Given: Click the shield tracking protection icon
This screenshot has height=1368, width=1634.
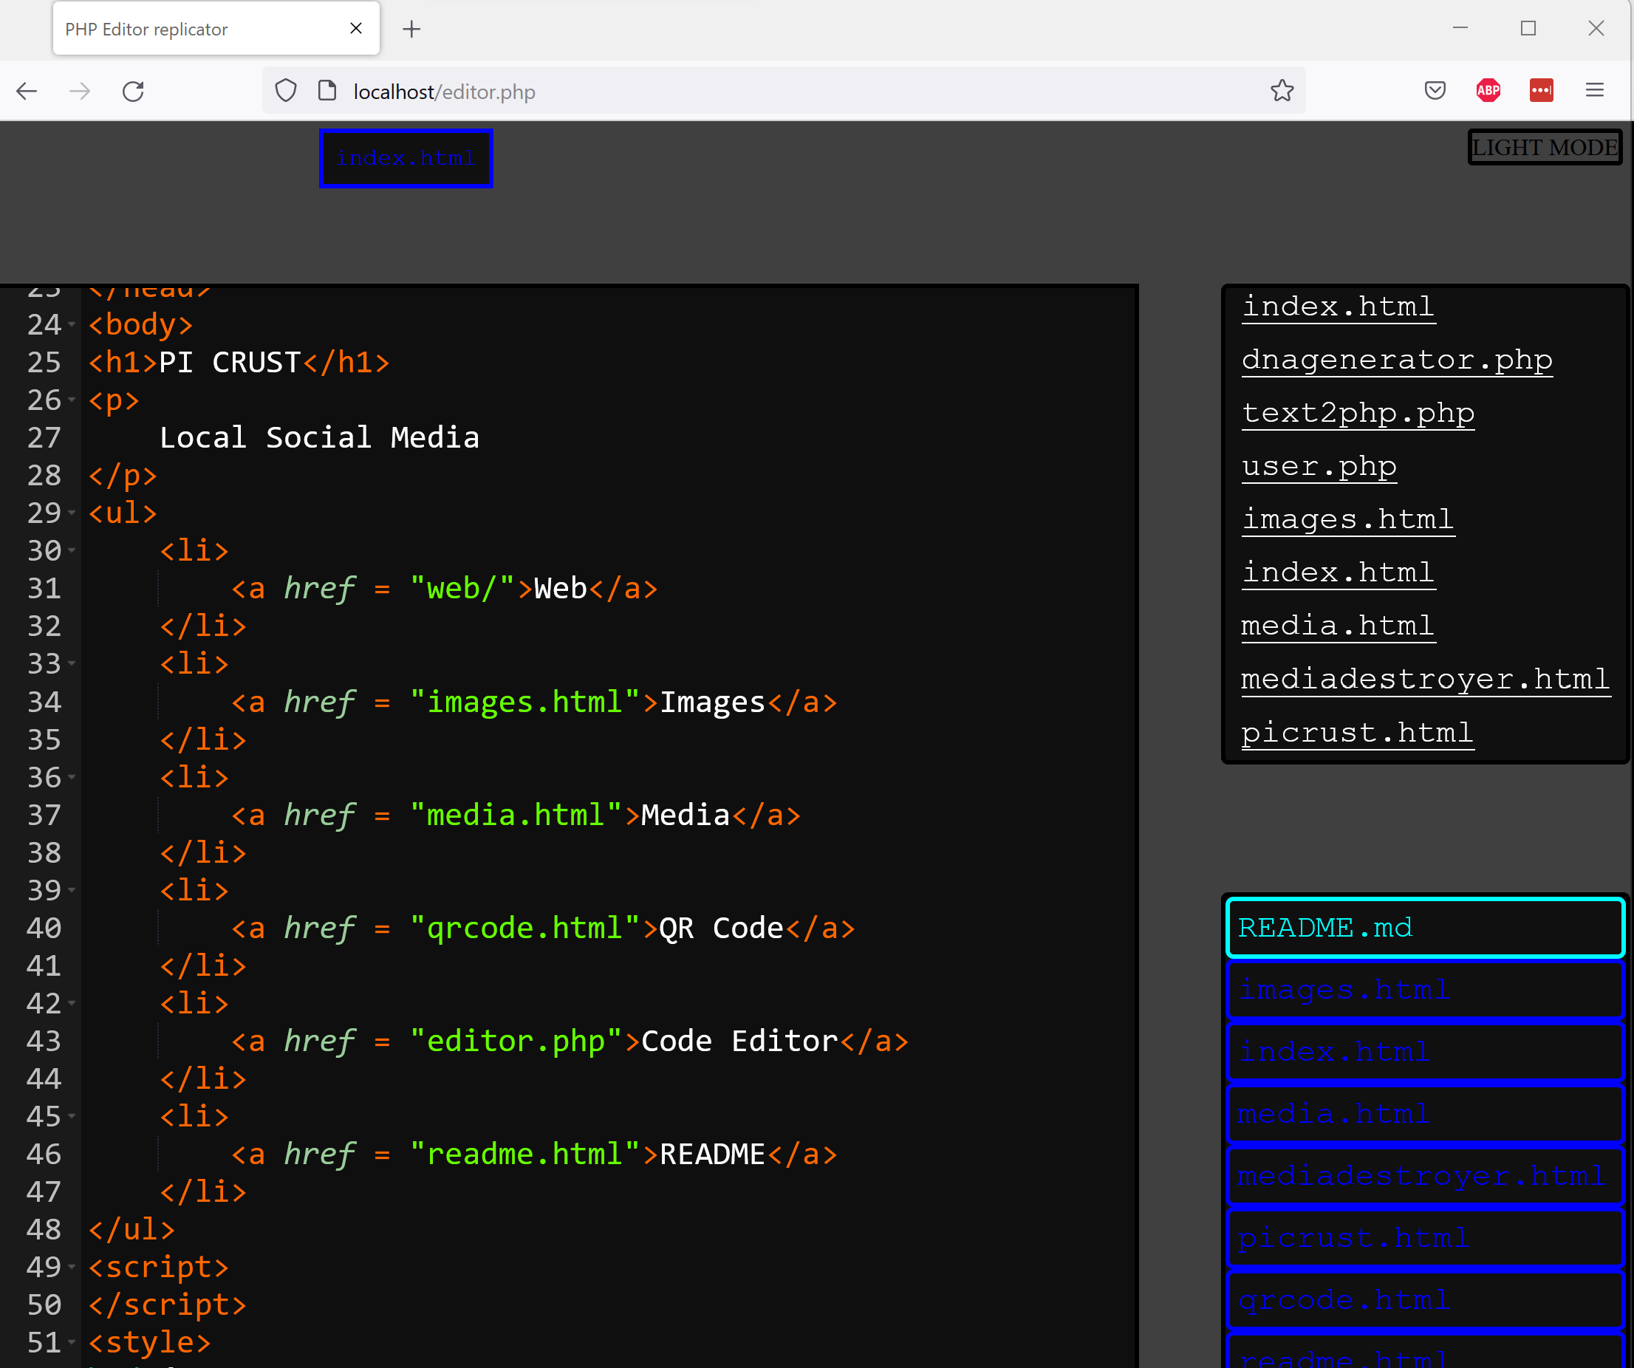Looking at the screenshot, I should click(x=286, y=91).
